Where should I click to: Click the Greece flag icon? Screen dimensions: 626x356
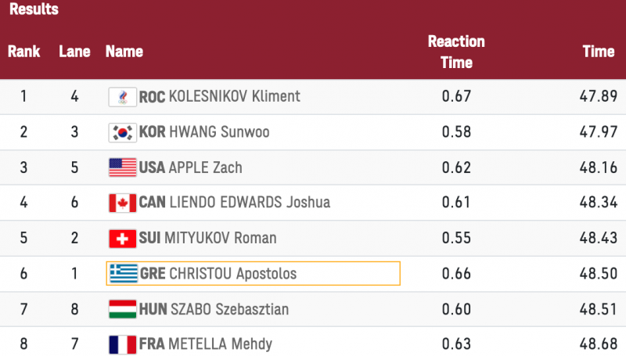[x=122, y=273]
